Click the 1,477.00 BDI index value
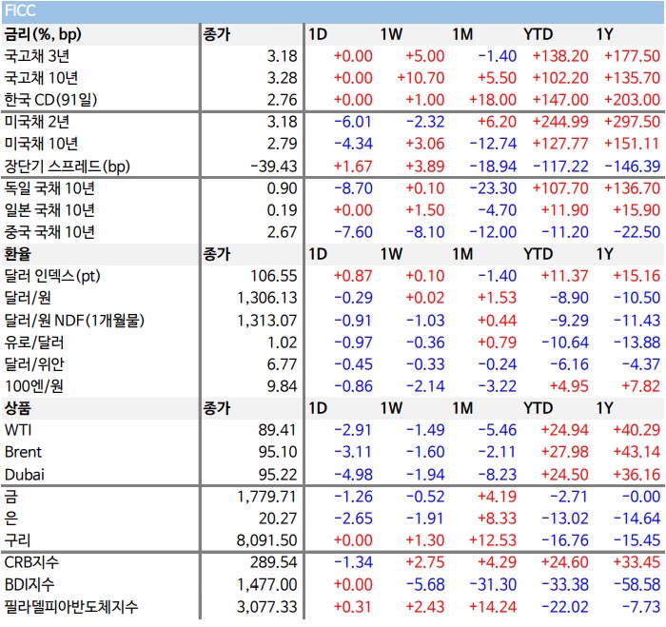Screen dimensions: 666x627 point(267,584)
